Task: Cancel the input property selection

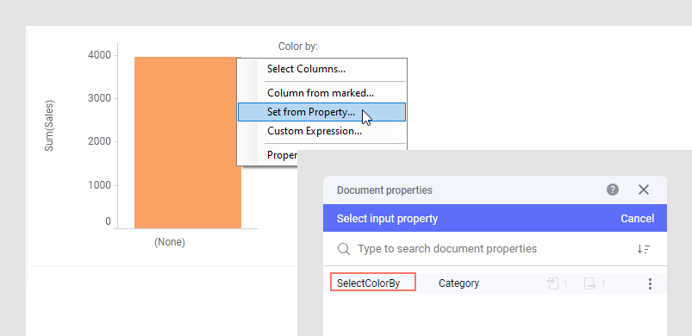Action: coord(637,219)
